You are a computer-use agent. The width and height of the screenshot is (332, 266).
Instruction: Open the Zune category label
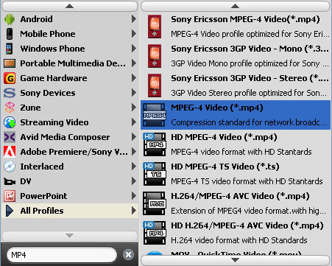coord(30,108)
